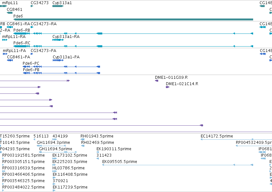Select the DME1-021C14.R feature label
Viewport: 272px width, 192px height.
click(182, 84)
